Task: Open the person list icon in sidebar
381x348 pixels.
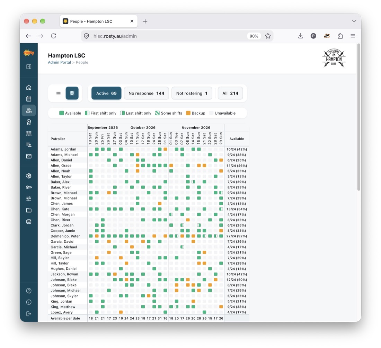Action: [29, 145]
